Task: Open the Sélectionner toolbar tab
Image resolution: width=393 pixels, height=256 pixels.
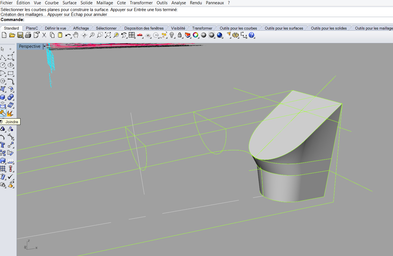Action: pos(106,28)
